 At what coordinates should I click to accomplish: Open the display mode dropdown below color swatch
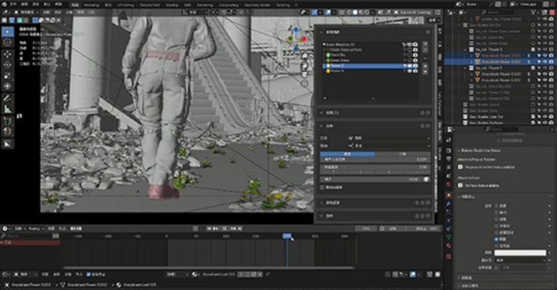coord(520,261)
